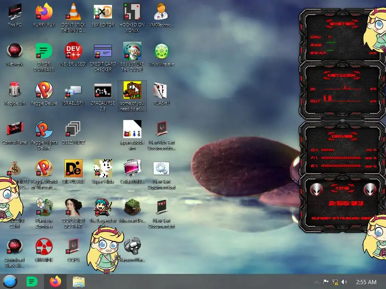Screen dimensions: 386x289
Task: Select the Minecraft4Fr... grass block icon
Action: tap(132, 211)
